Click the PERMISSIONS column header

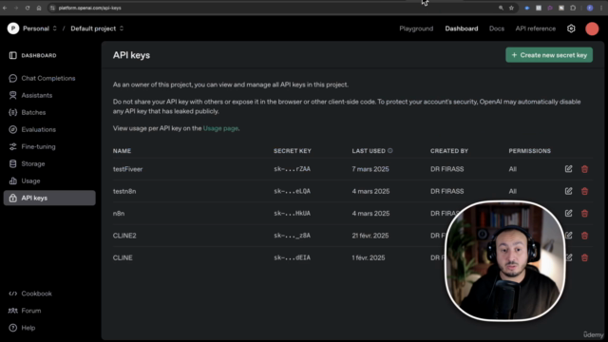coord(530,151)
